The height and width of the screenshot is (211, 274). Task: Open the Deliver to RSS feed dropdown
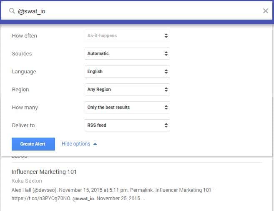(127, 125)
